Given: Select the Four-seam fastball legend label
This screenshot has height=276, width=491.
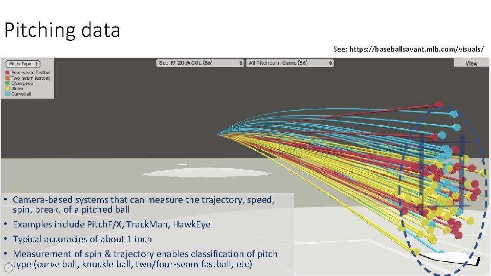Looking at the screenshot, I should point(31,73).
